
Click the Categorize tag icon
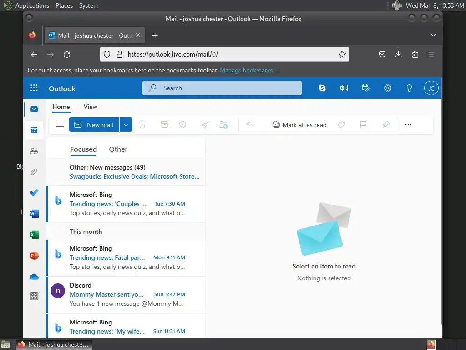pyautogui.click(x=341, y=124)
